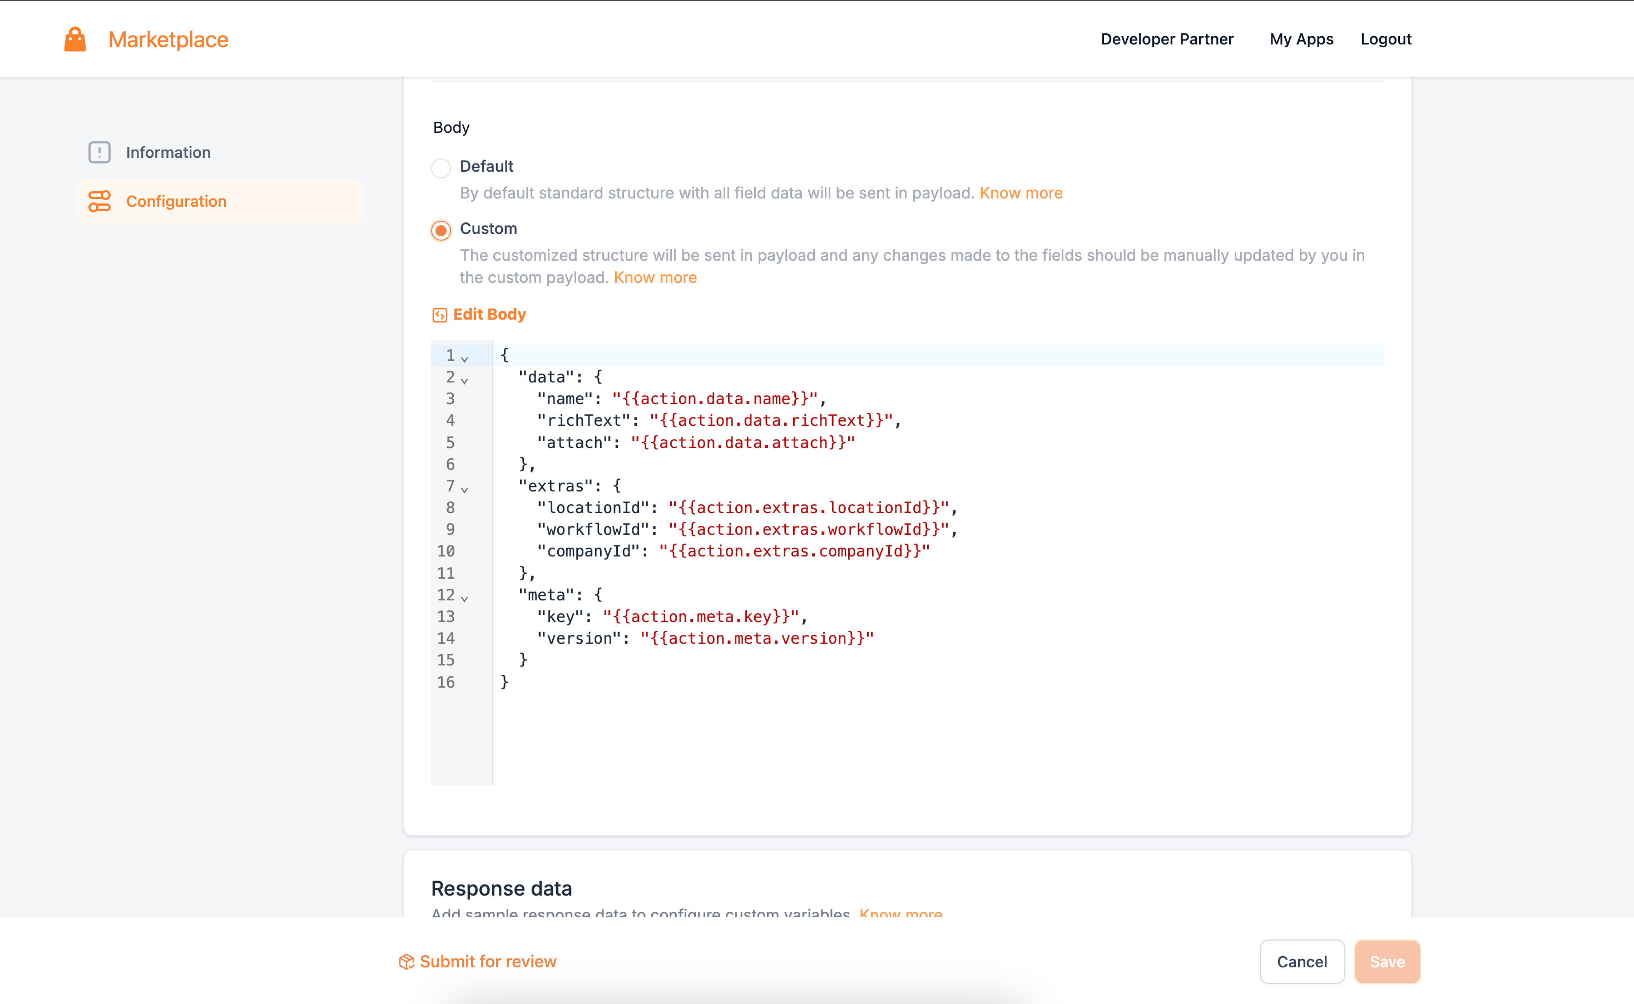The image size is (1634, 1004).
Task: Click the "workflowId" key on line 9
Action: coord(593,529)
